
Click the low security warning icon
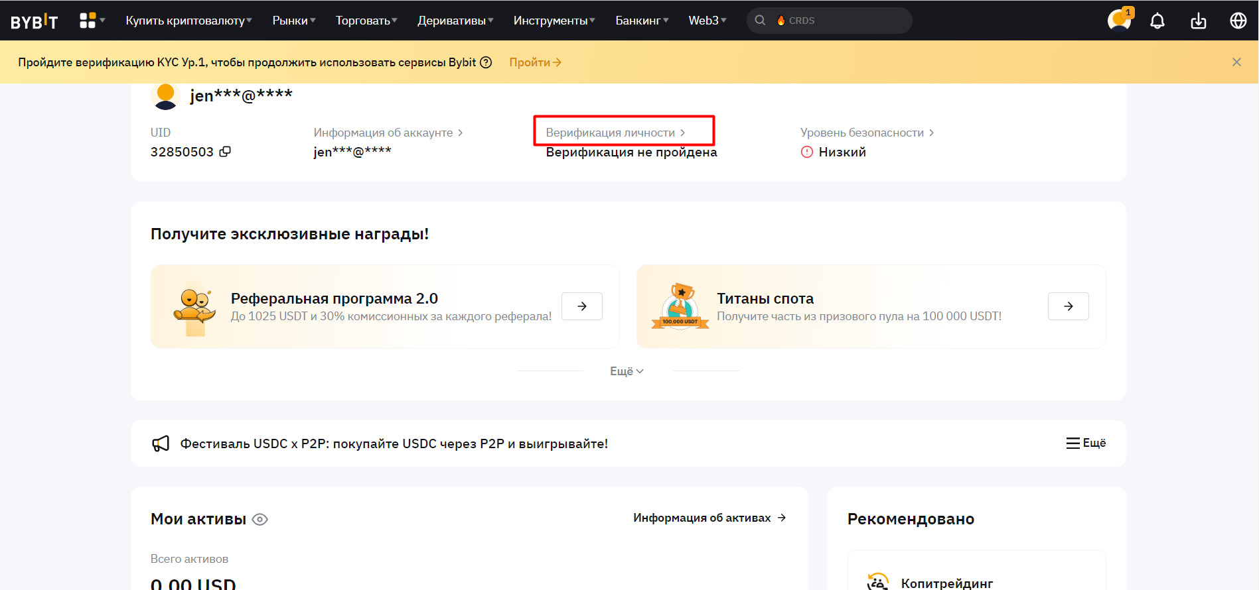coord(807,152)
